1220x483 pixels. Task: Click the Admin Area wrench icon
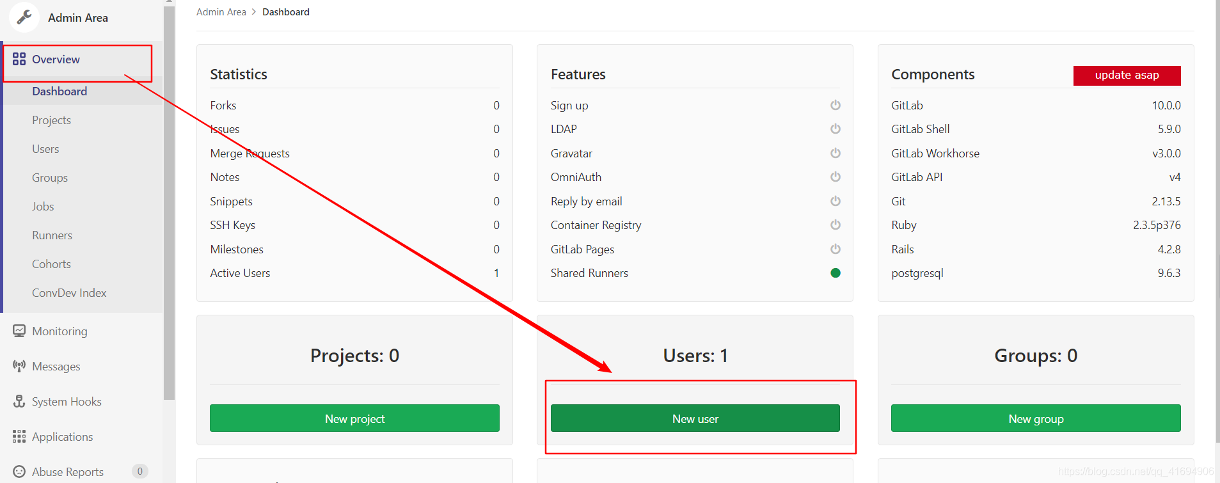pos(24,17)
